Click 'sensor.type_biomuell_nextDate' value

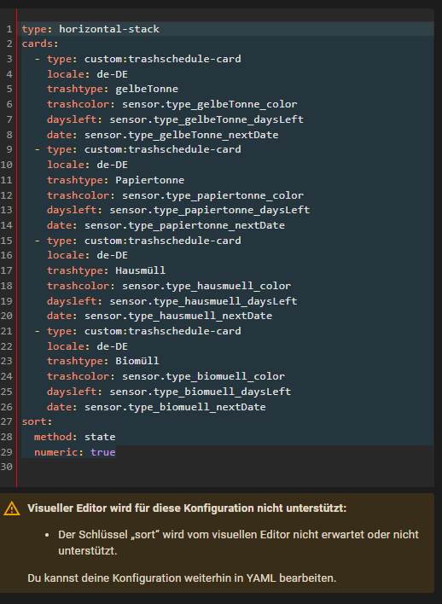pyautogui.click(x=175, y=407)
